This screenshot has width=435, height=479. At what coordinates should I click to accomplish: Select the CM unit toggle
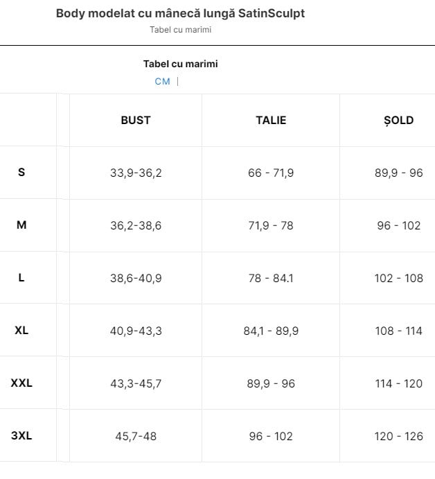162,82
